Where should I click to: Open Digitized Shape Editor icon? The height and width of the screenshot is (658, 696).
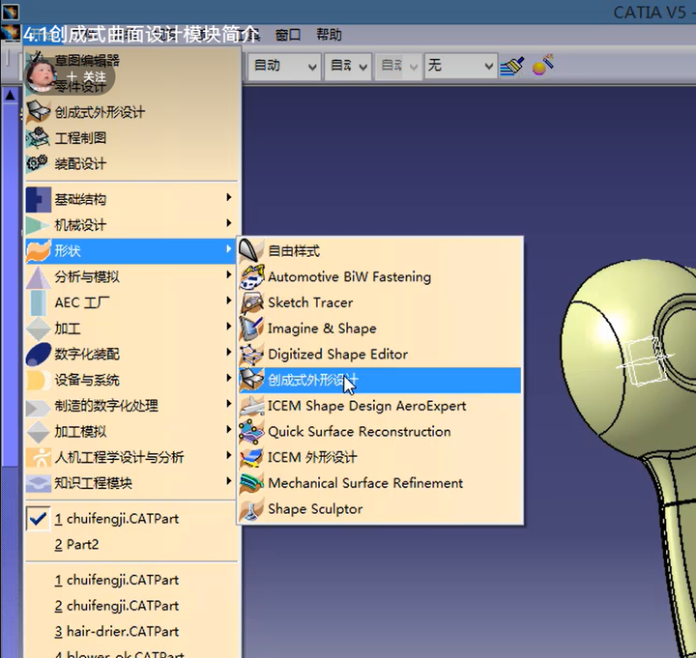pos(252,354)
